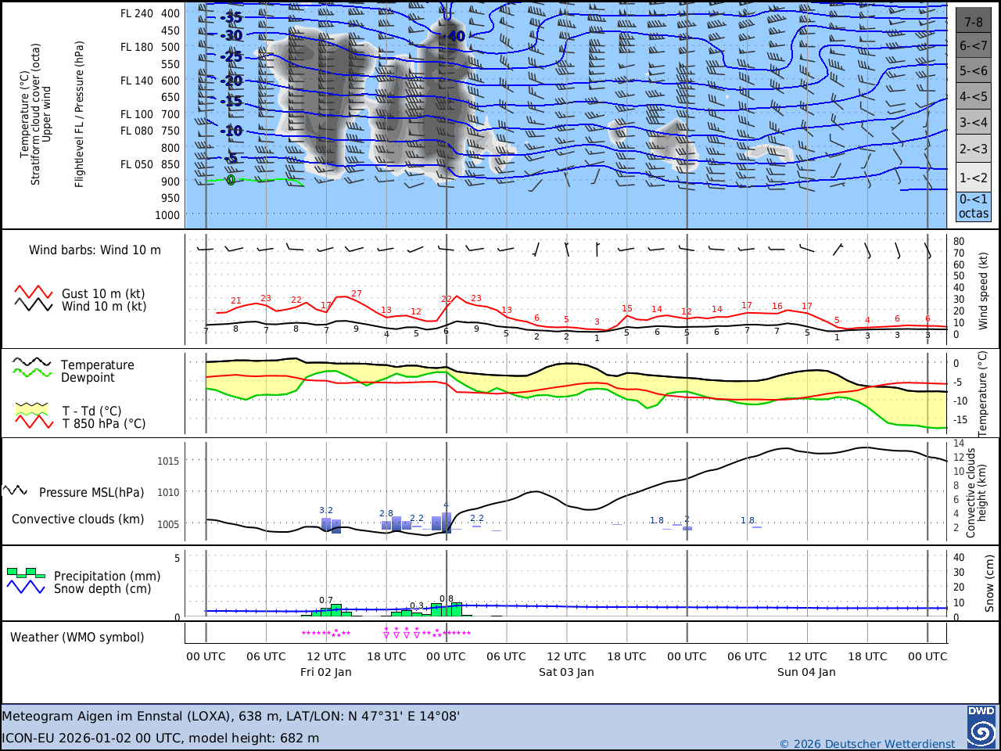Click the gust value '21' on wind chart
Image resolution: width=1001 pixels, height=751 pixels.
(x=236, y=301)
